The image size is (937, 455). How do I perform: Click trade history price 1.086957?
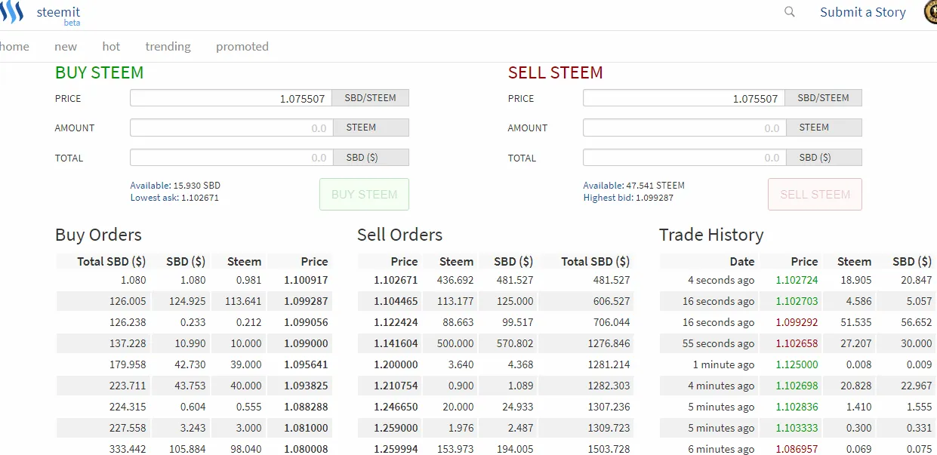[x=797, y=449]
